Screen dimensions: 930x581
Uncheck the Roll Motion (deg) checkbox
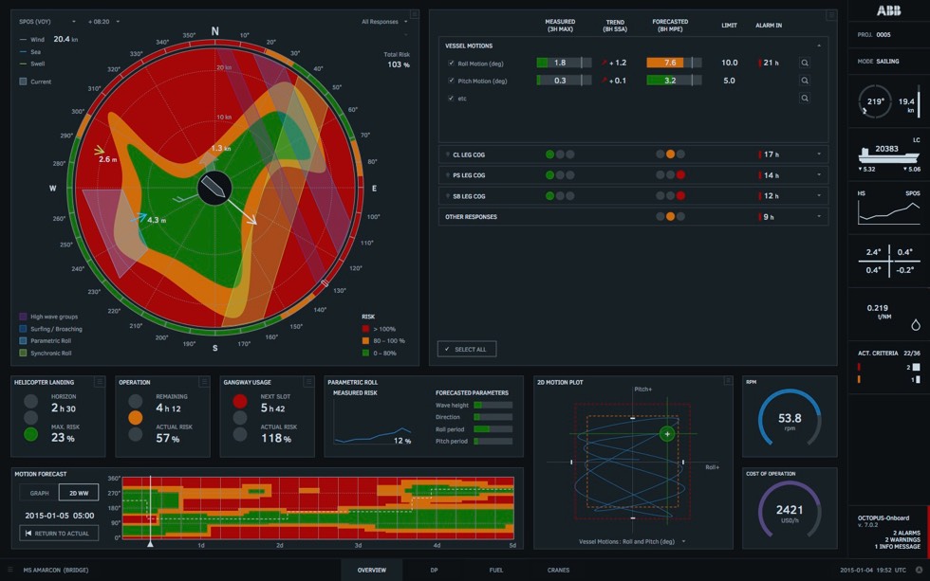tap(452, 63)
